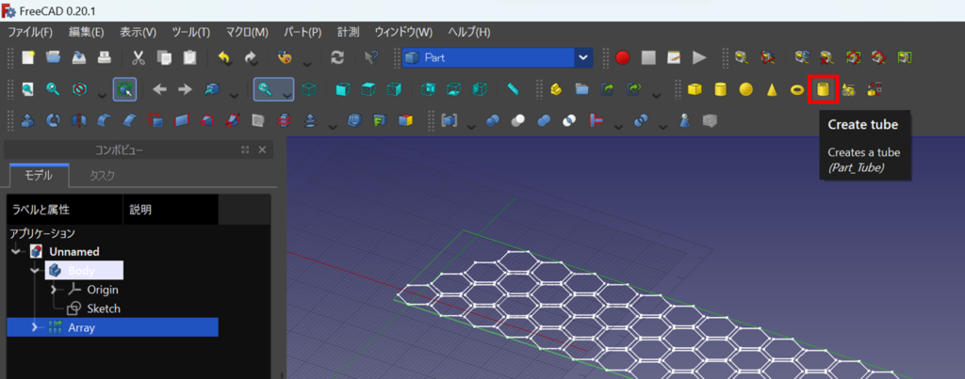Switch to the タスク tab

102,176
